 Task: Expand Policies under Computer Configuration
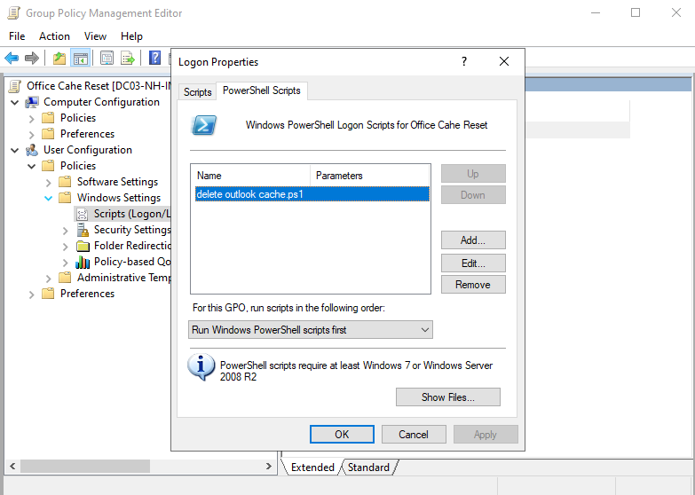pos(31,118)
